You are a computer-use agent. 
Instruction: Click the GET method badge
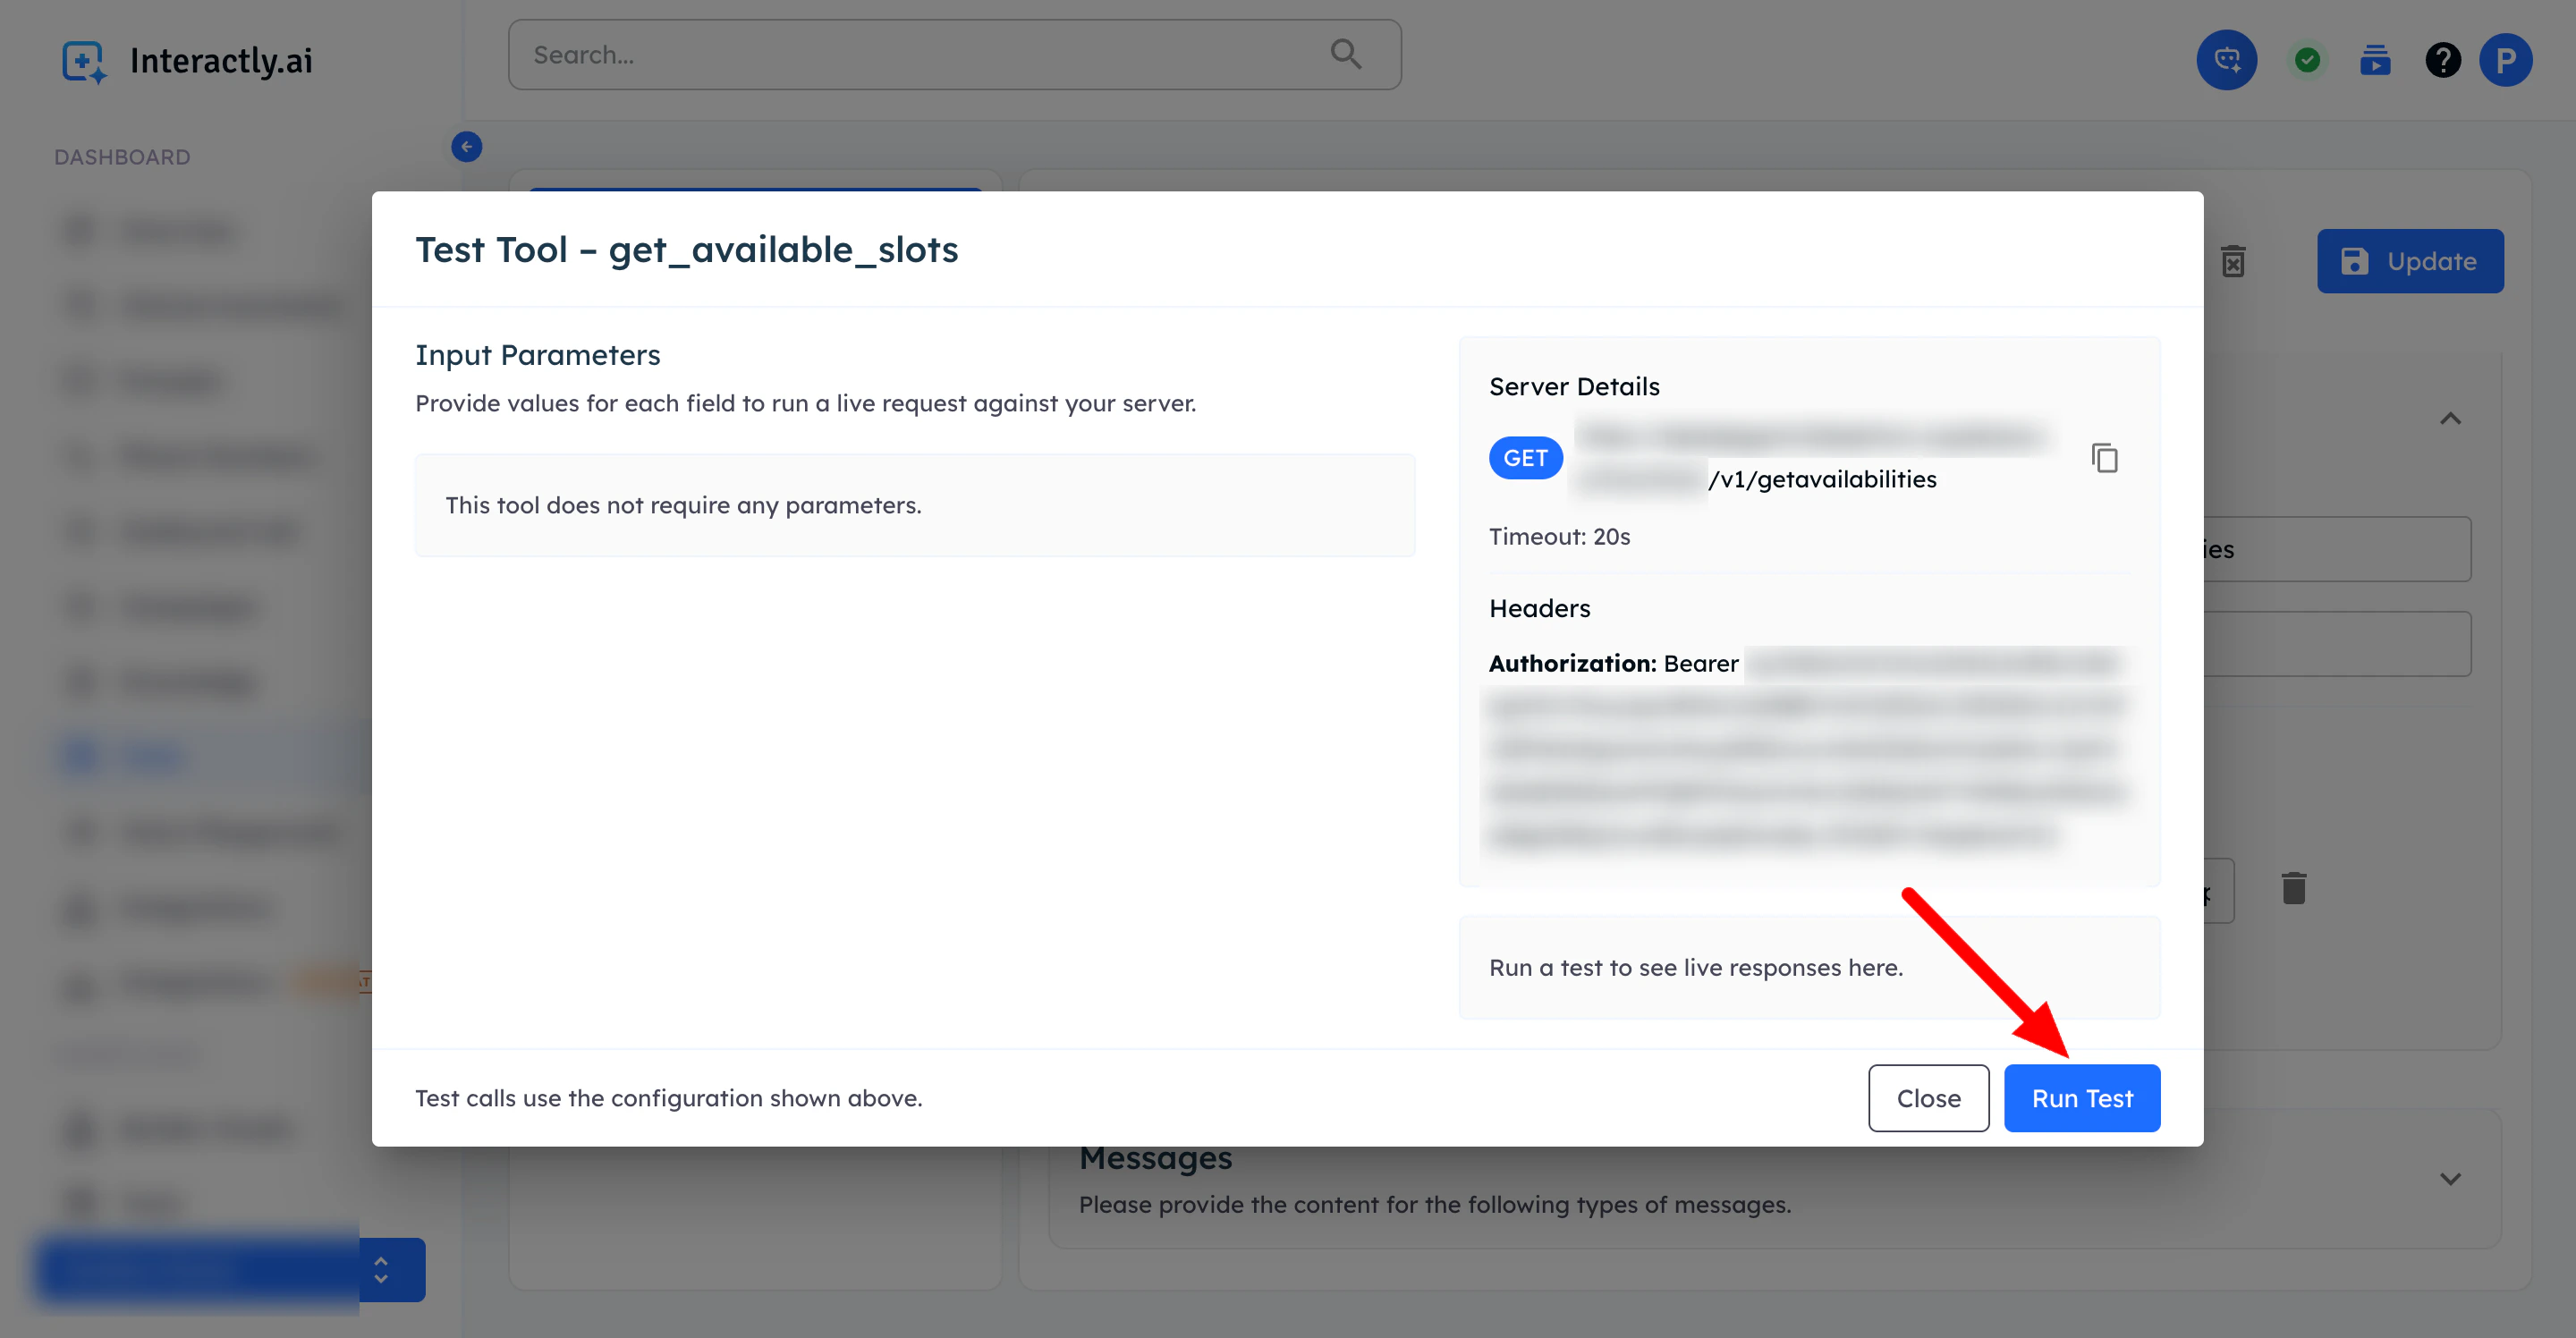[x=1524, y=458]
